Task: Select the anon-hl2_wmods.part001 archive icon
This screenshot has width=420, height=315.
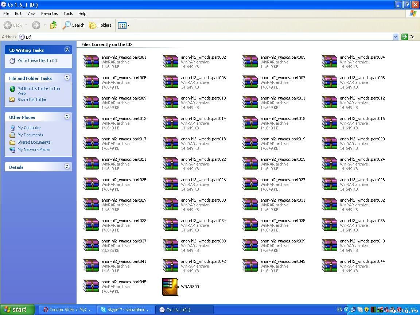Action: 91,61
